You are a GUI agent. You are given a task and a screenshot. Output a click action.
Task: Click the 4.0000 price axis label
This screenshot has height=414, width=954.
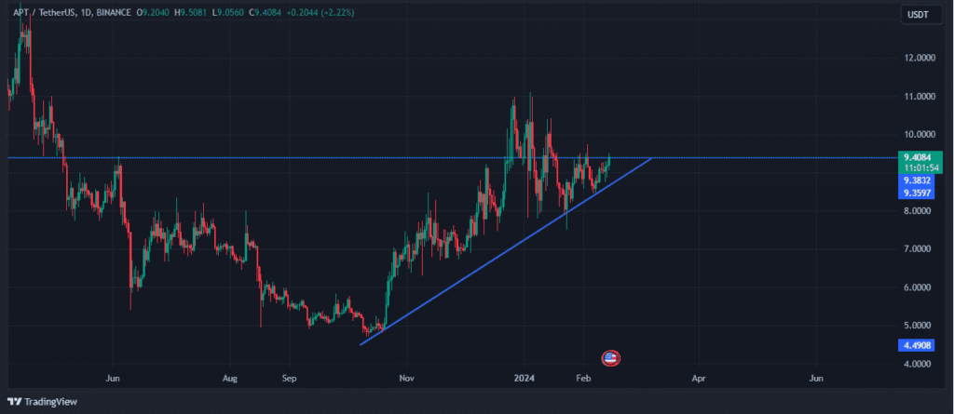917,364
